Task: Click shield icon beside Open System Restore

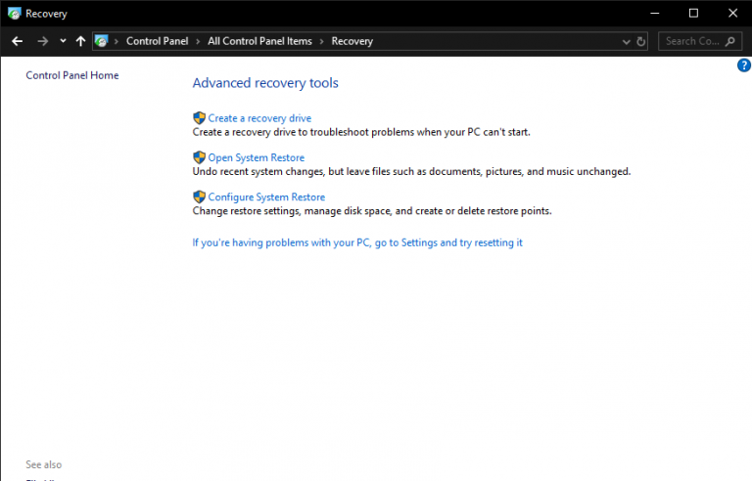Action: tap(199, 157)
